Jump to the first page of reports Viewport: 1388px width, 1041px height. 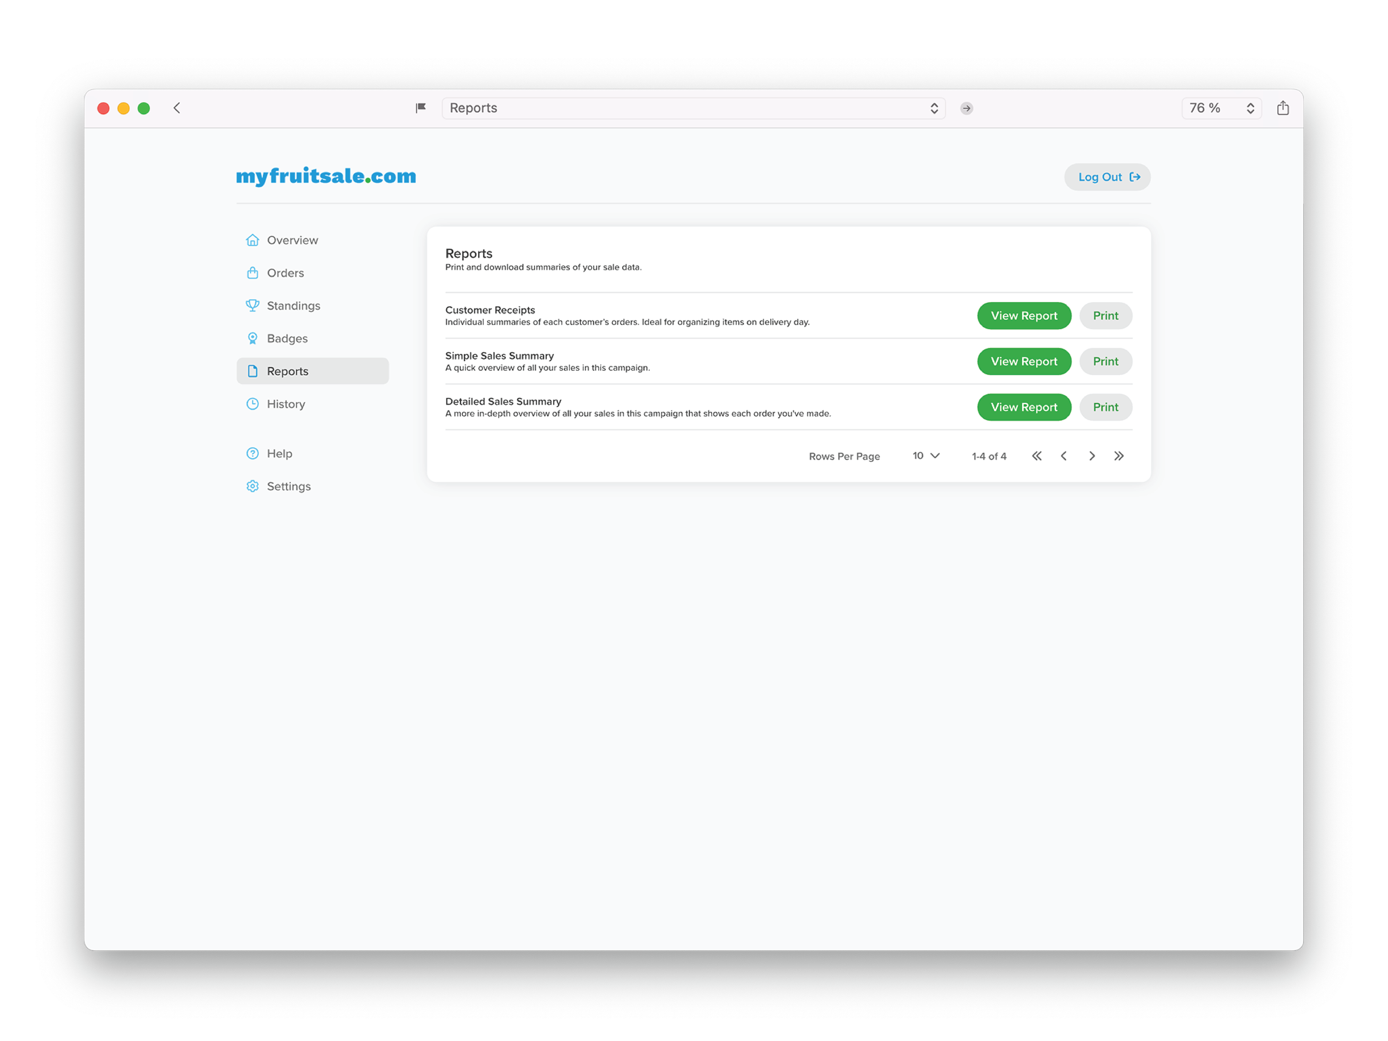(x=1037, y=456)
